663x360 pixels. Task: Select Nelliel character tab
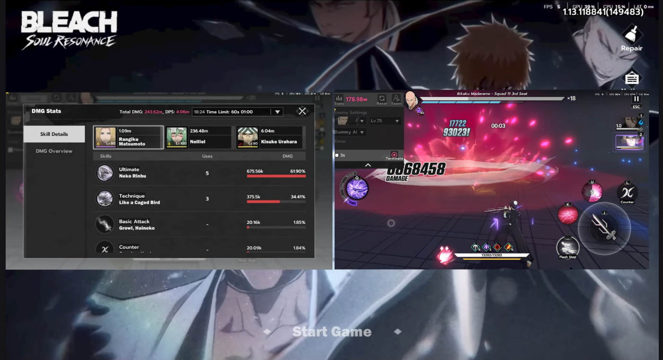198,137
